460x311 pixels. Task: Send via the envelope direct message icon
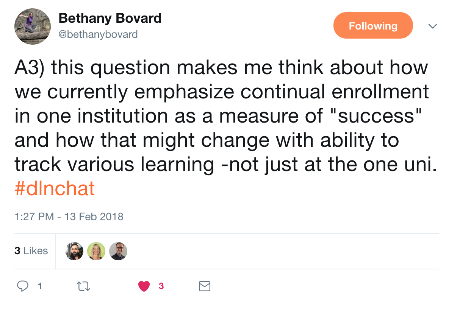click(x=205, y=286)
